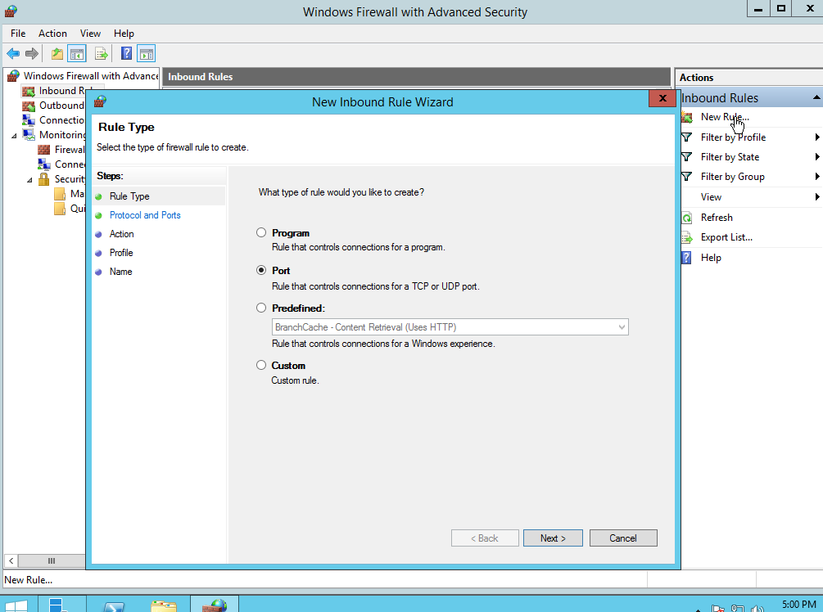This screenshot has height=612, width=823.
Task: Click the Filter by State funnel icon
Action: (x=686, y=157)
